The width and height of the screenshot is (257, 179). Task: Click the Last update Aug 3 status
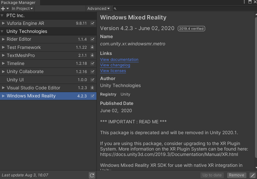point(25,175)
